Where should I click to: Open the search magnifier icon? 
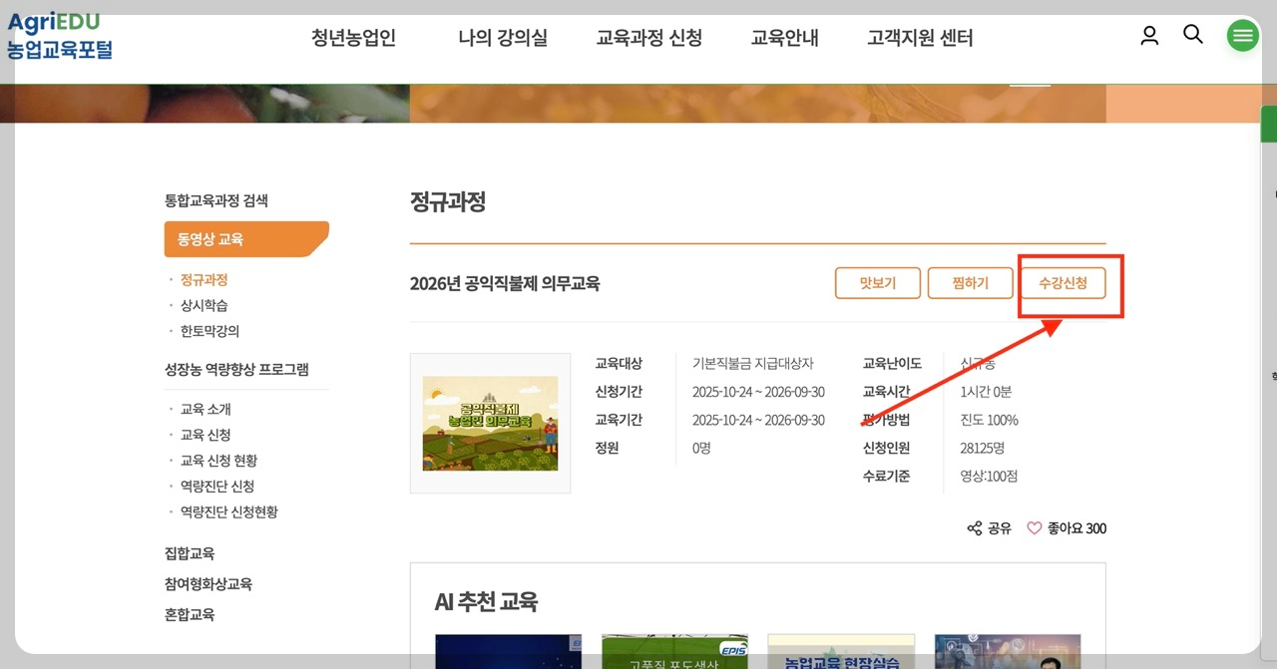tap(1193, 34)
